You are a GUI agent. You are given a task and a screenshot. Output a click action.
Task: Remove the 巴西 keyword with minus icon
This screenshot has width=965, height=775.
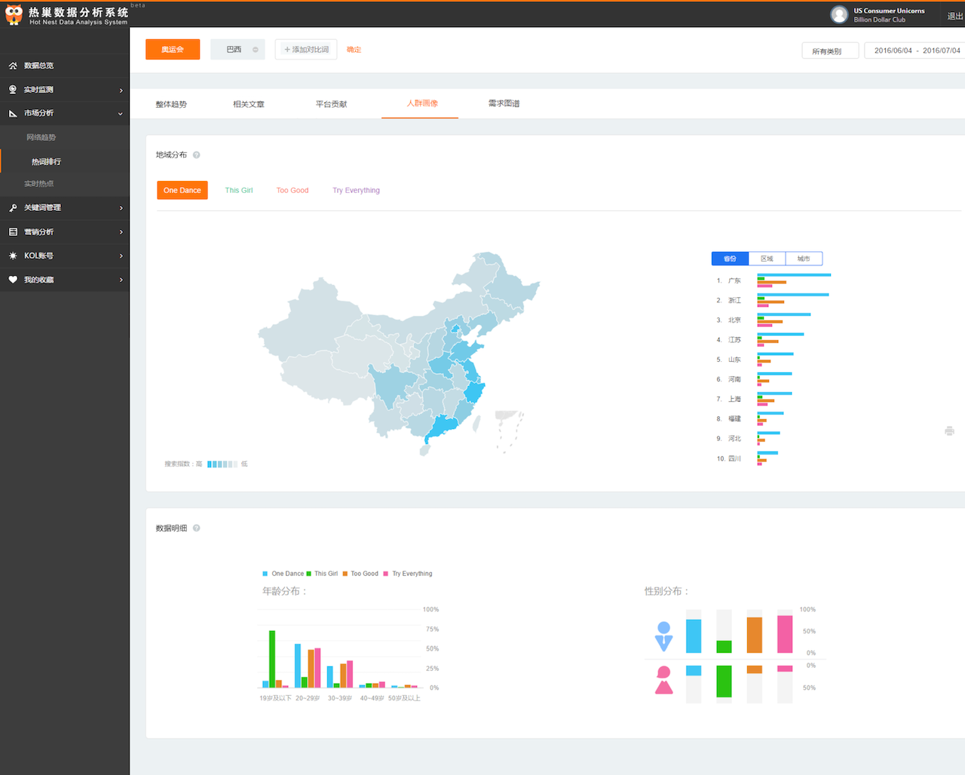pyautogui.click(x=256, y=50)
